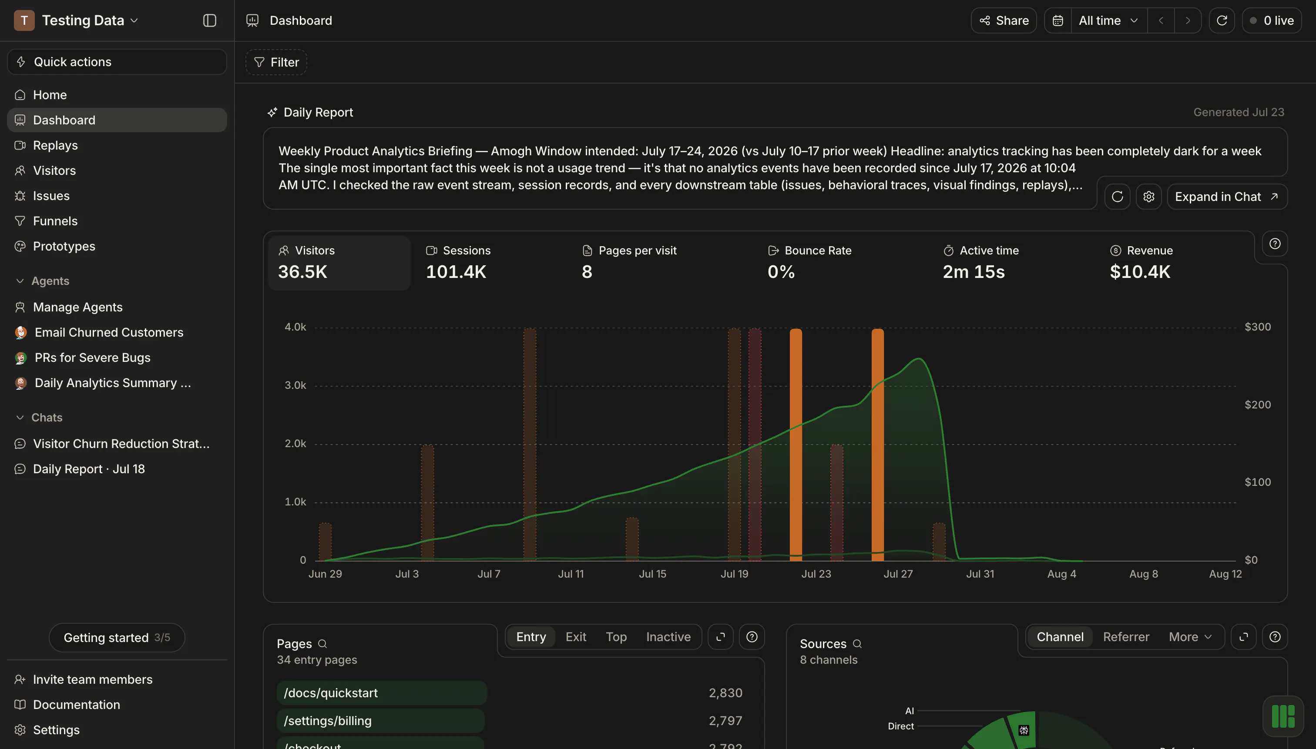The image size is (1316, 749).
Task: Open help for the Sources panel
Action: [x=1275, y=637]
